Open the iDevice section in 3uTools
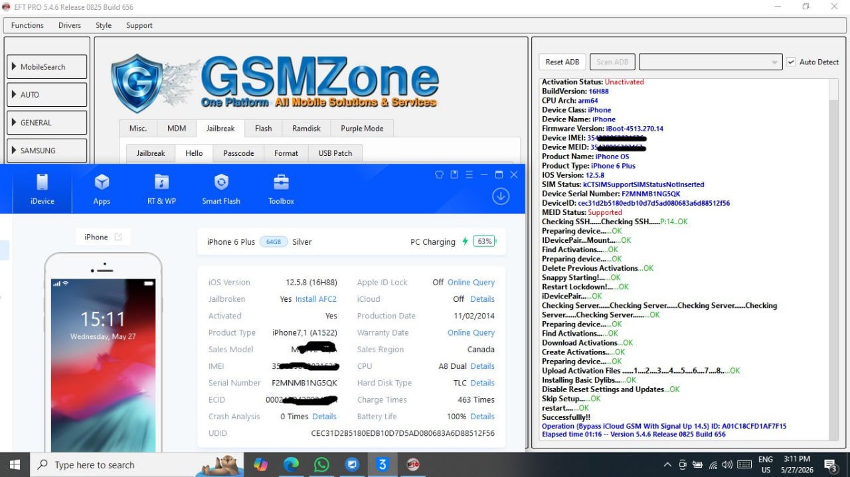850x477 pixels. (42, 189)
